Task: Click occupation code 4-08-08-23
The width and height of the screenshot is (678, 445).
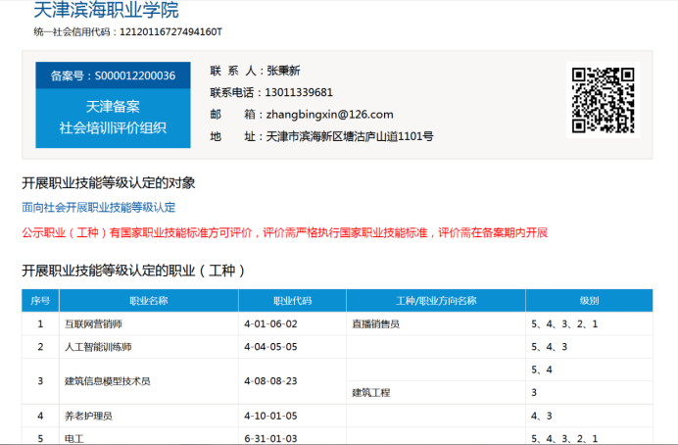Action: click(270, 381)
